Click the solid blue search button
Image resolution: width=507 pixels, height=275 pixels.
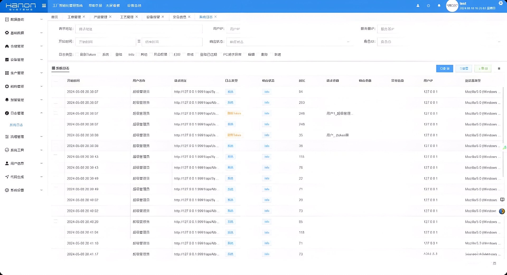tap(444, 68)
